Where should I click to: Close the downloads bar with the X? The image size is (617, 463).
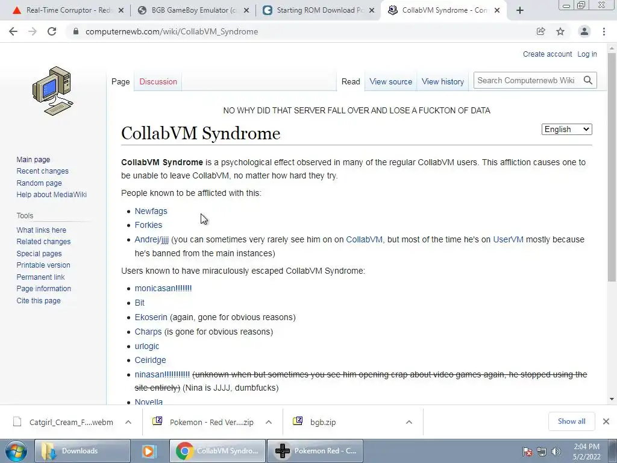click(606, 421)
